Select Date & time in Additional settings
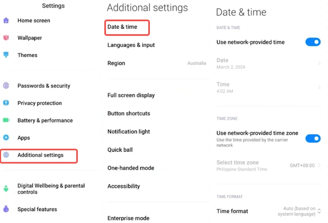Image resolution: width=328 pixels, height=223 pixels. pos(122,27)
